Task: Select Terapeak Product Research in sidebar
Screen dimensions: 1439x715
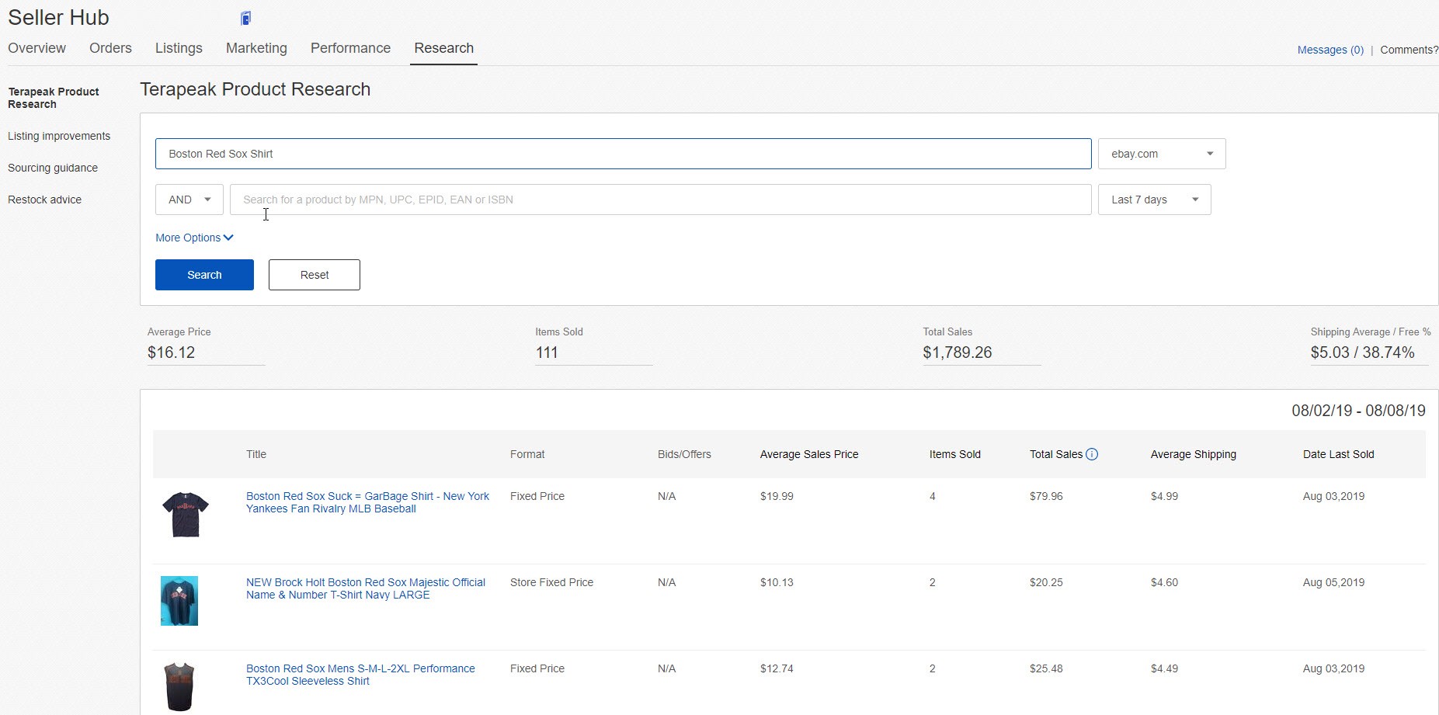Action: (54, 98)
